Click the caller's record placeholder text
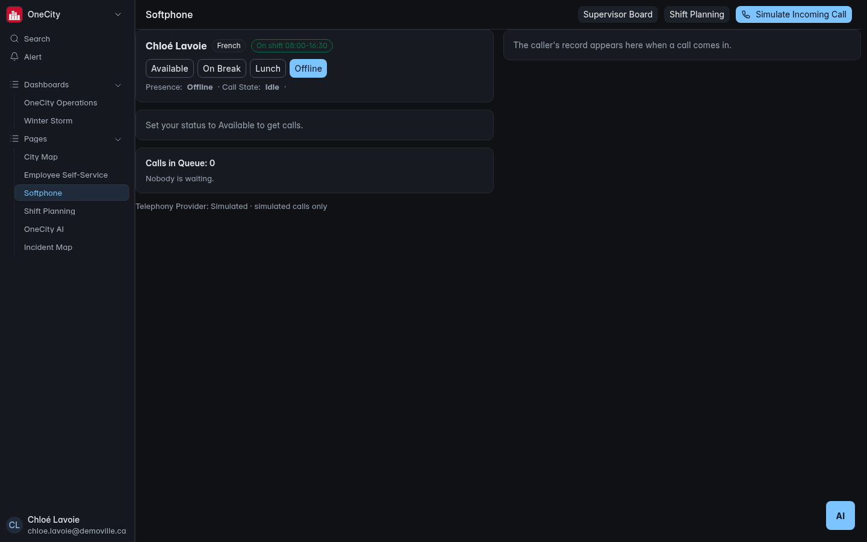This screenshot has width=867, height=542. tap(622, 45)
